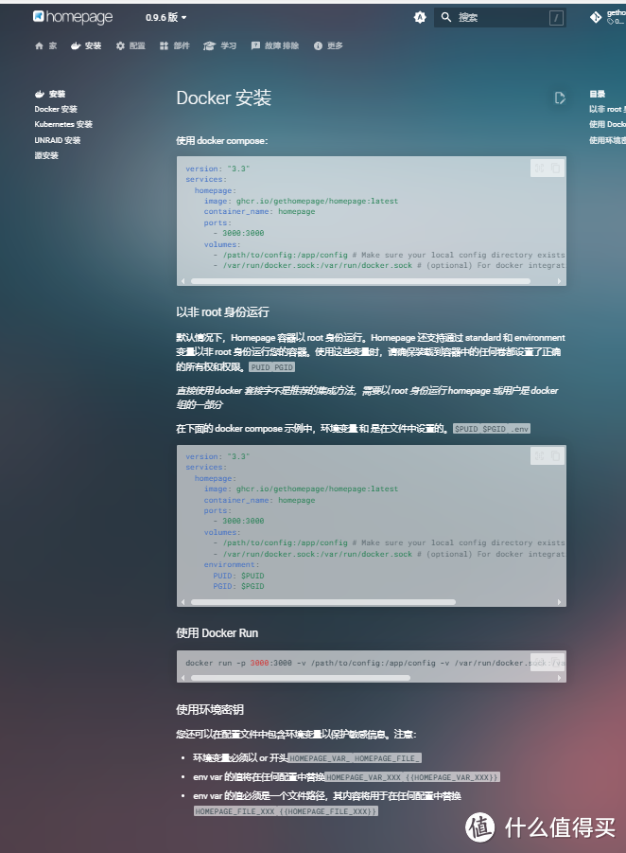Click the widgets grid icon beside 部件
The width and height of the screenshot is (626, 853).
pyautogui.click(x=165, y=45)
